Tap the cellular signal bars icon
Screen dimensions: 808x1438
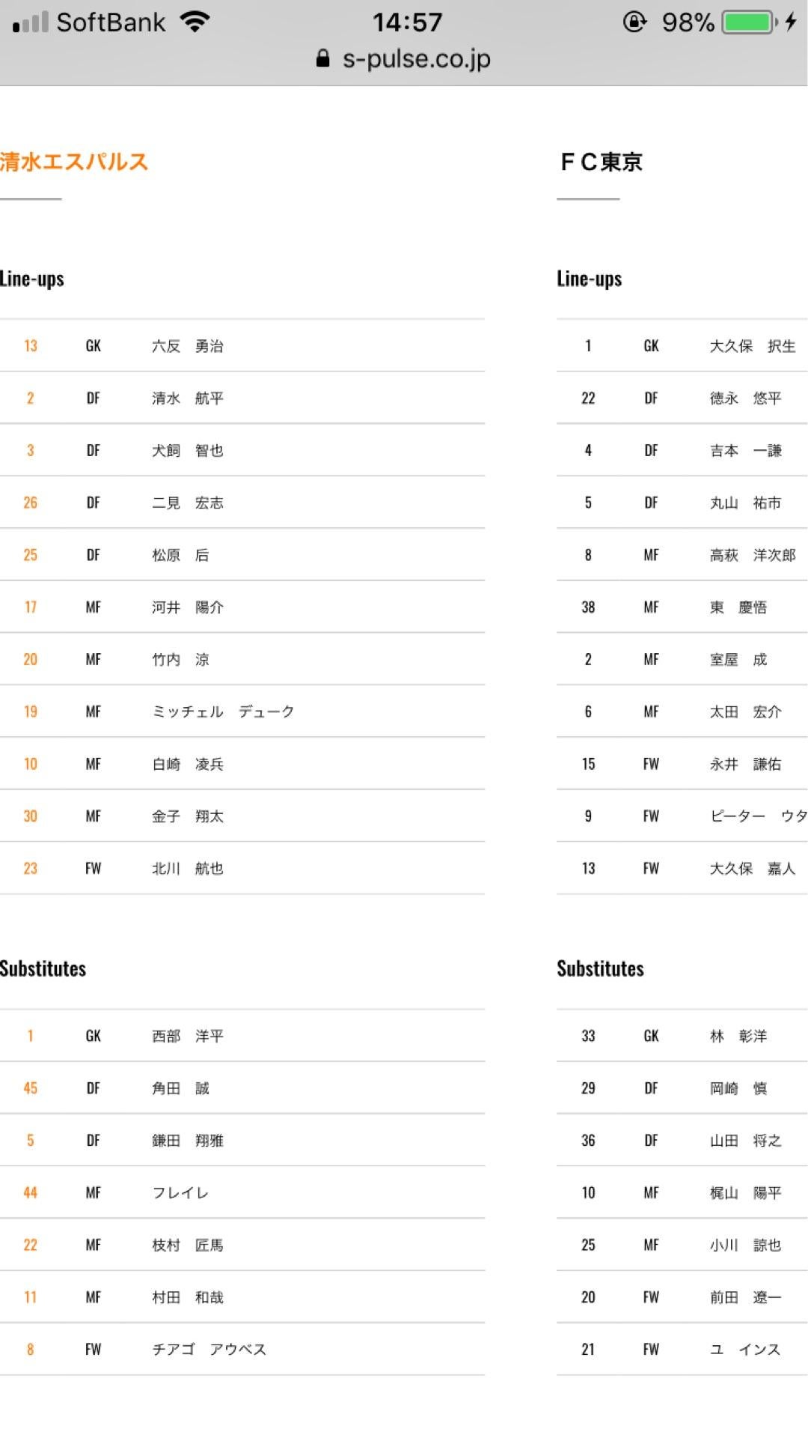click(30, 22)
